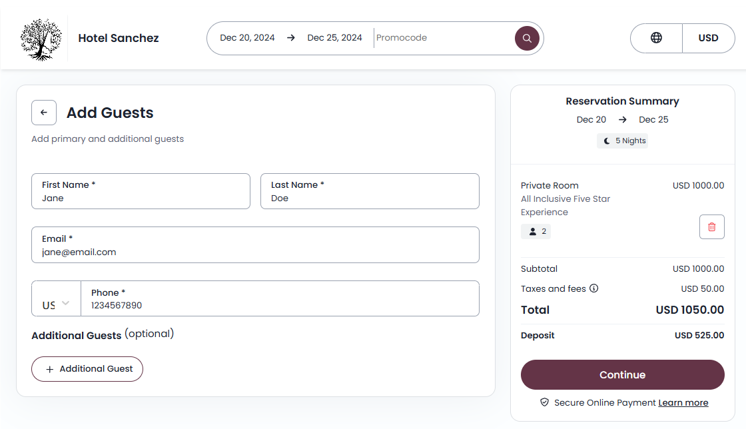This screenshot has width=746, height=429.
Task: Click the back arrow button
Action: click(44, 113)
